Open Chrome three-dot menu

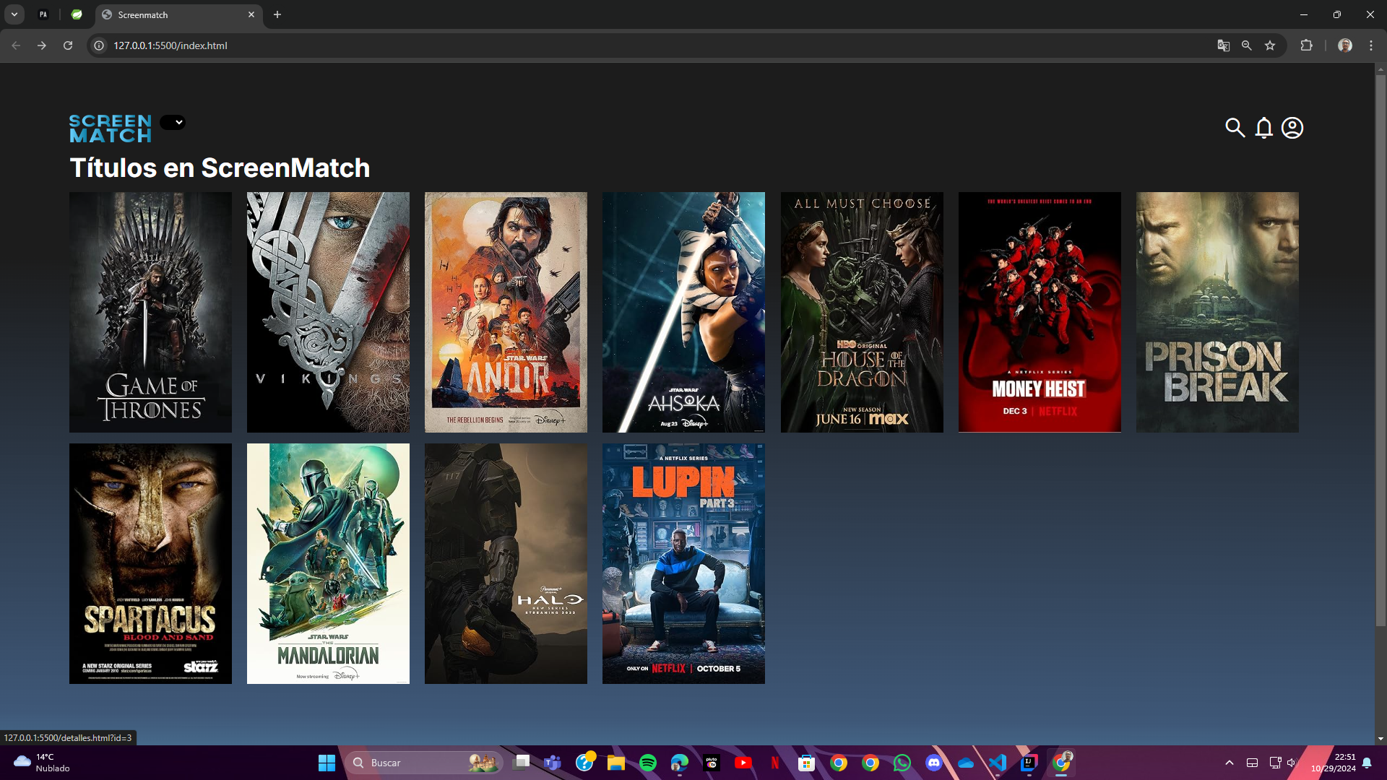1371,45
